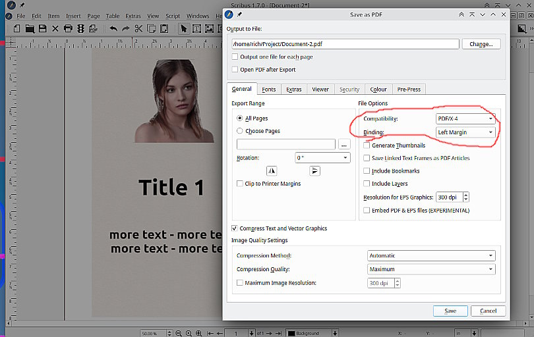Viewport: 534px width, 337px height.
Task: Click the Cut scissors icon
Action: tap(138, 28)
